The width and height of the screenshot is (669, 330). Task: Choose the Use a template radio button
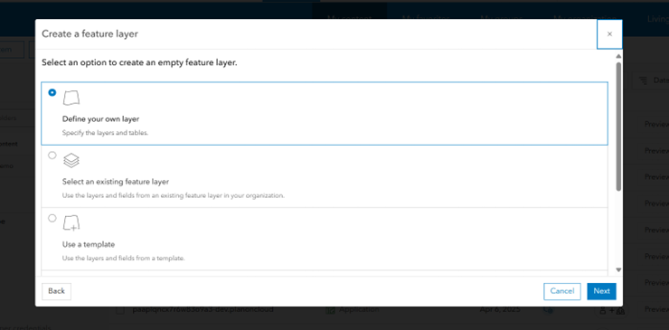[x=52, y=218]
